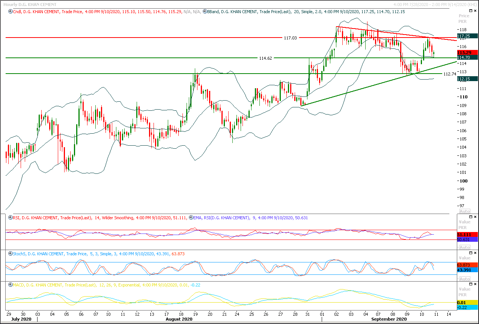Toggle the Auto scale button in the Stochastic pane
Viewport: 479px width, 324px height.
tap(465, 279)
